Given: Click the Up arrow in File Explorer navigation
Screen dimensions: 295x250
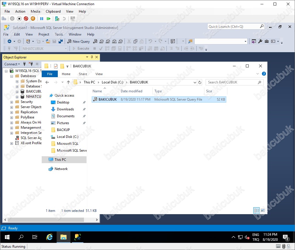Looking at the screenshot, I should (68, 82).
